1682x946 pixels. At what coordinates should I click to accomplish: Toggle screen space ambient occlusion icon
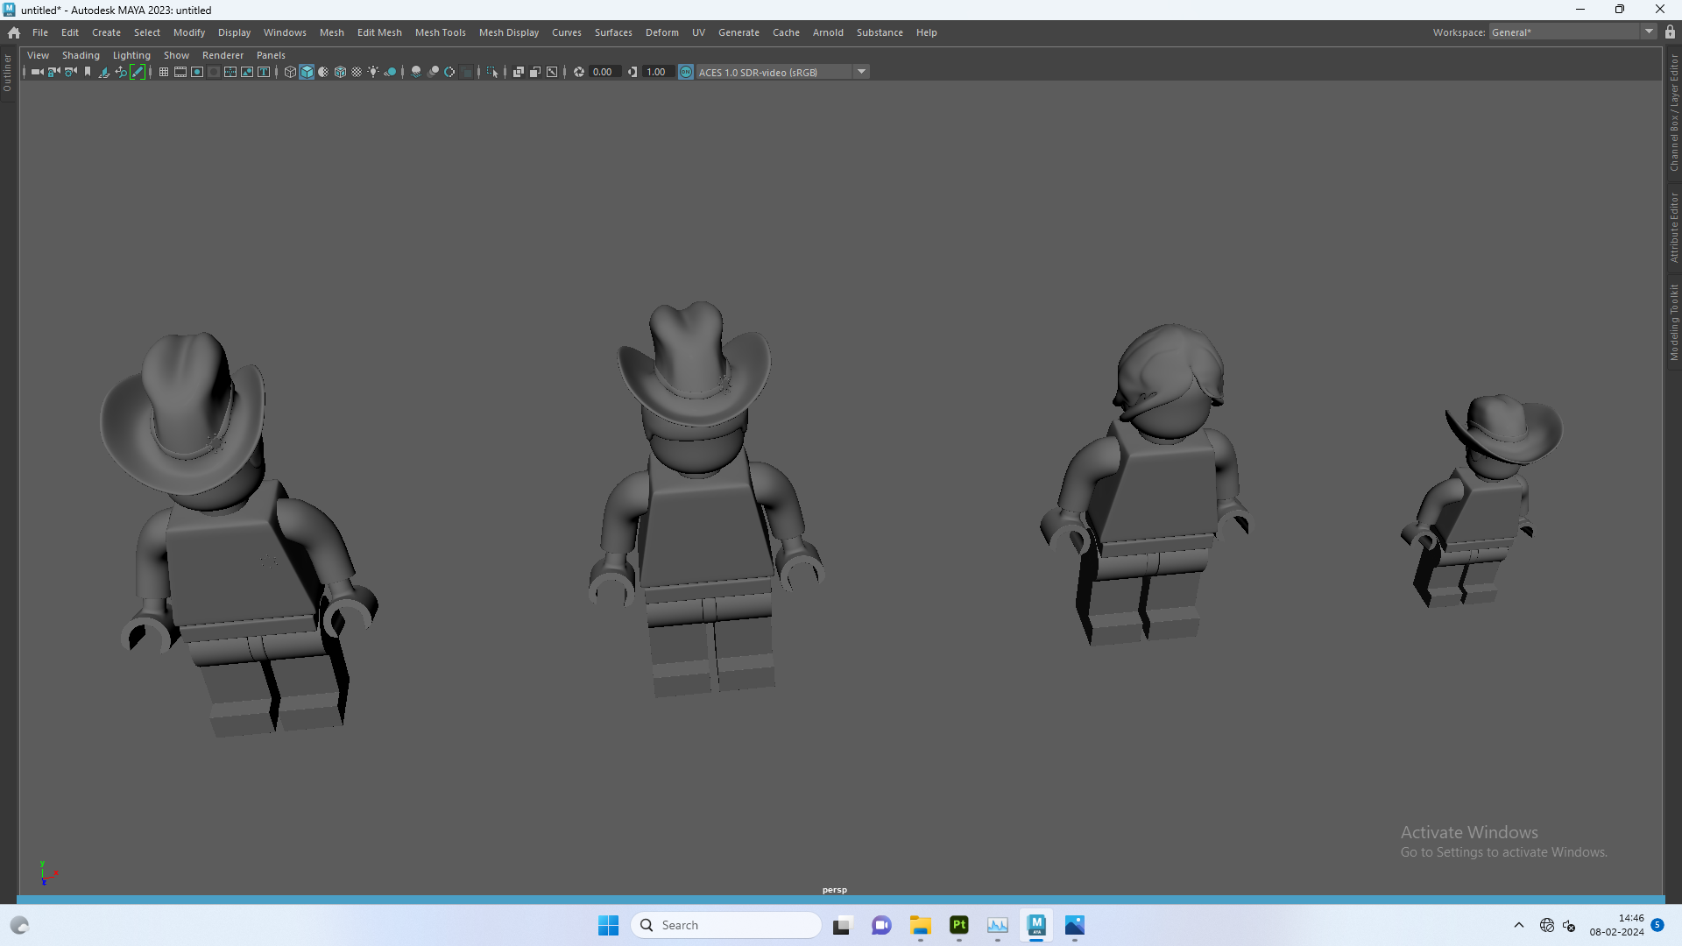tap(416, 72)
